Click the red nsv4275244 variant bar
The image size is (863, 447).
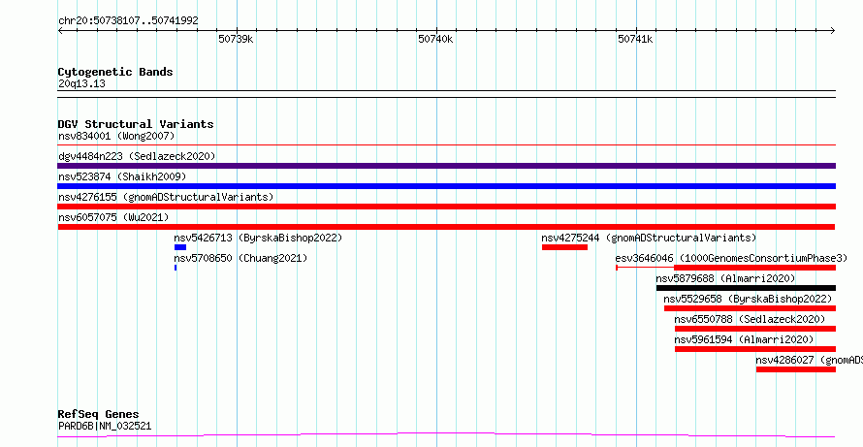(564, 247)
